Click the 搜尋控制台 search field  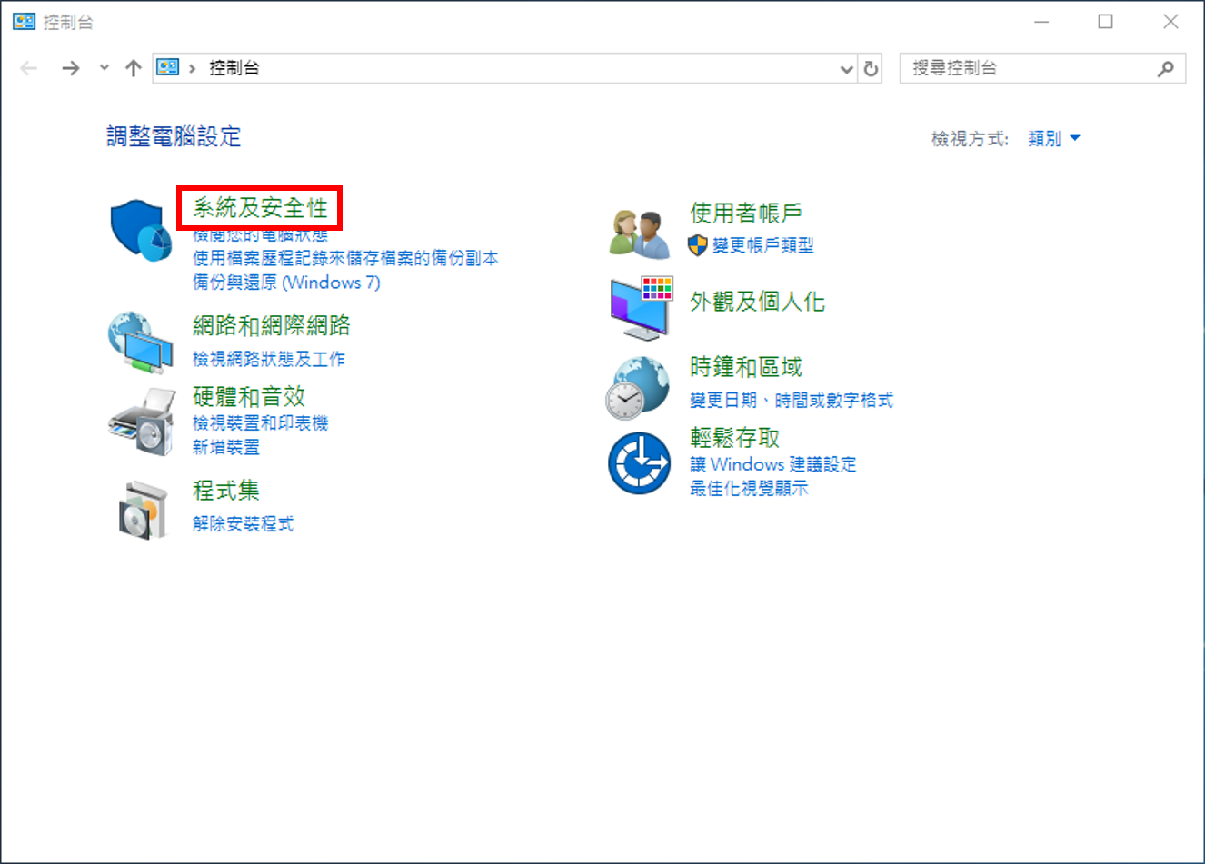pos(1042,68)
